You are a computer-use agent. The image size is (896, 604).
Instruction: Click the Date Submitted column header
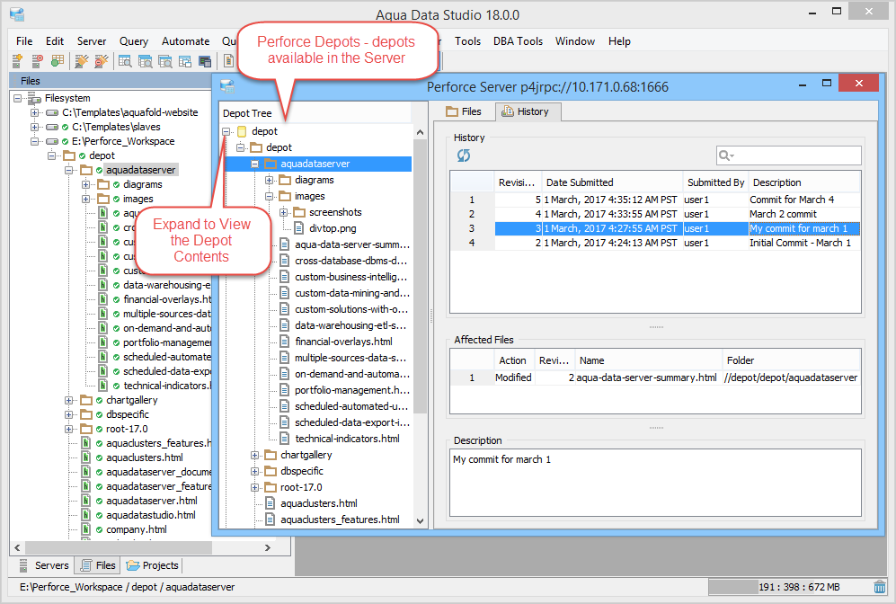(x=612, y=182)
